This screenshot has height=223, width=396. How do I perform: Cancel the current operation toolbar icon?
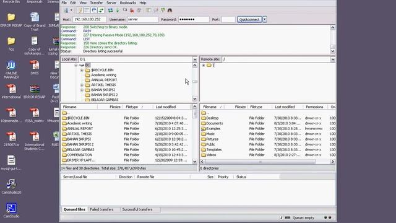coord(125,11)
